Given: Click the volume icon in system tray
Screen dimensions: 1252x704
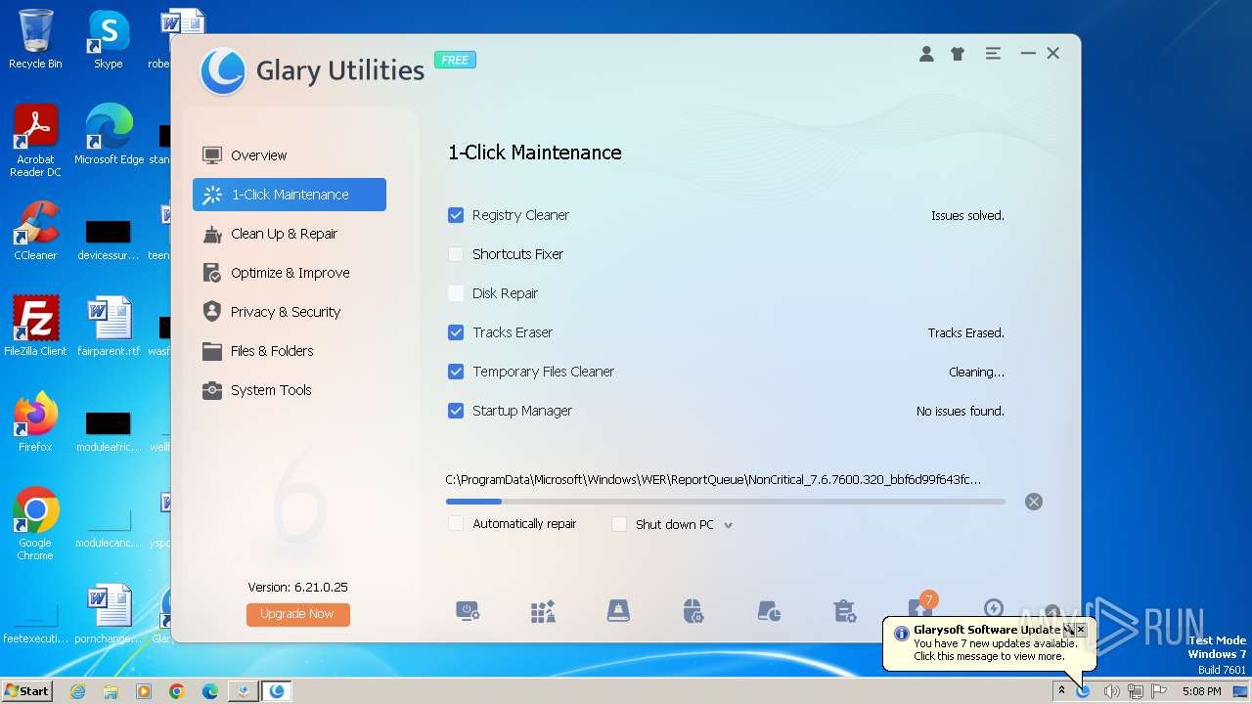Looking at the screenshot, I should [1111, 691].
